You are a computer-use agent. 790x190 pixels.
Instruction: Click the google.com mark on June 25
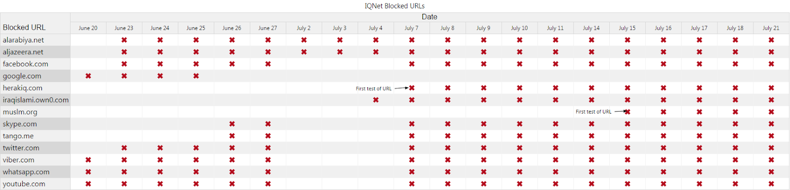click(x=196, y=76)
